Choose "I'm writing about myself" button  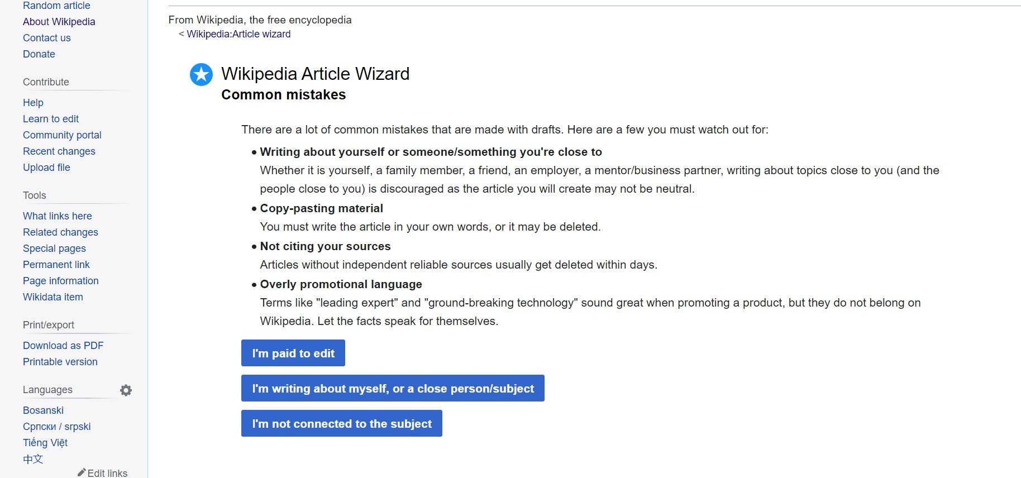tap(393, 388)
